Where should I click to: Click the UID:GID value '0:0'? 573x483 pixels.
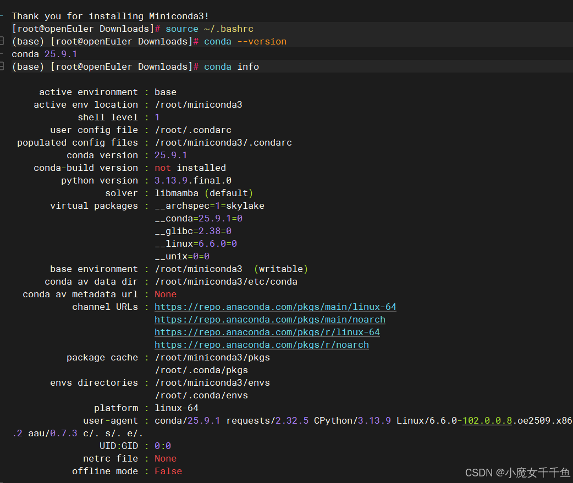(163, 446)
